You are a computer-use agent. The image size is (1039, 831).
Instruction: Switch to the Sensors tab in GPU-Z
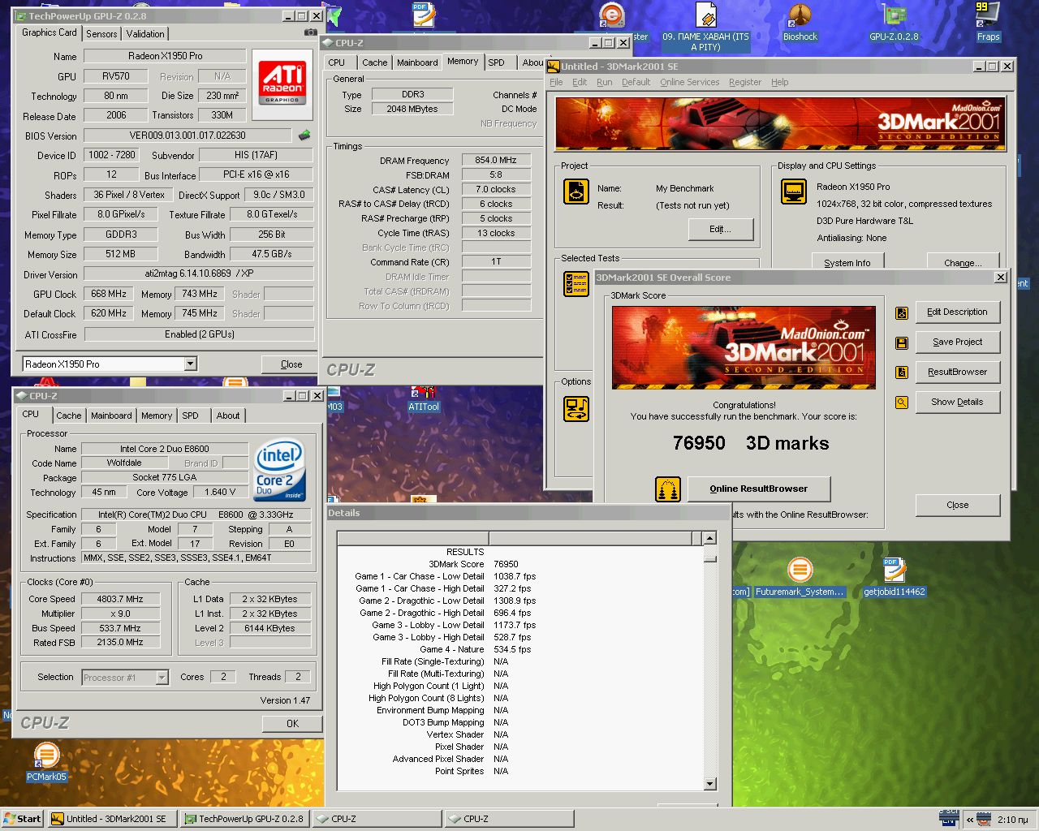101,33
